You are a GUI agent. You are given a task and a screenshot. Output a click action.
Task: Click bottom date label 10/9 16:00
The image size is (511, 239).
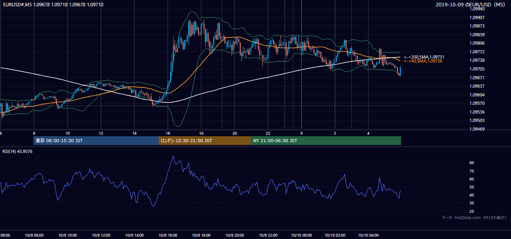[168, 235]
